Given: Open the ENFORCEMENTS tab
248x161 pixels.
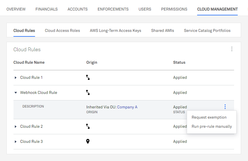Looking at the screenshot, I should (113, 9).
